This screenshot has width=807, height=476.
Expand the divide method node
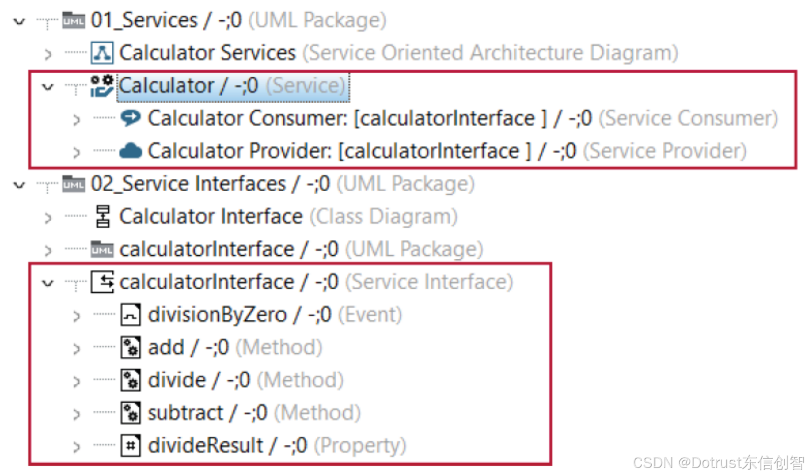(76, 381)
